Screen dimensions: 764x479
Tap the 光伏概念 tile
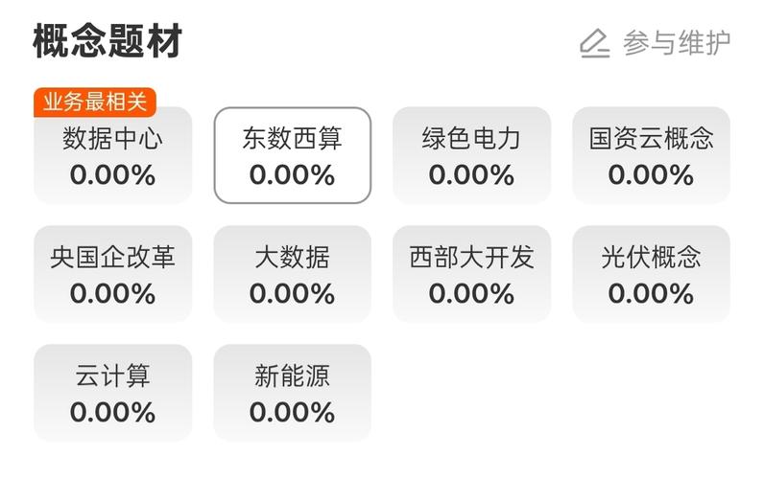(651, 274)
